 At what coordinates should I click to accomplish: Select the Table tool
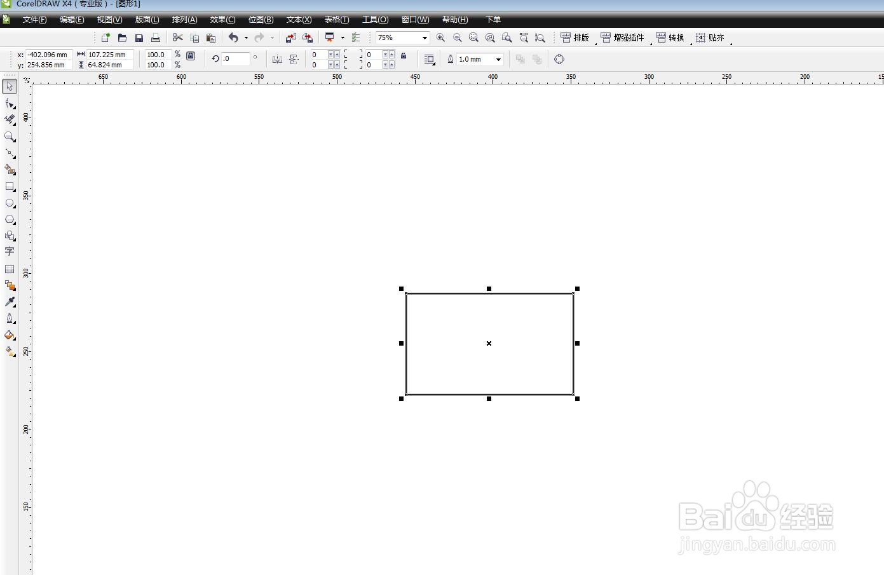tap(10, 269)
